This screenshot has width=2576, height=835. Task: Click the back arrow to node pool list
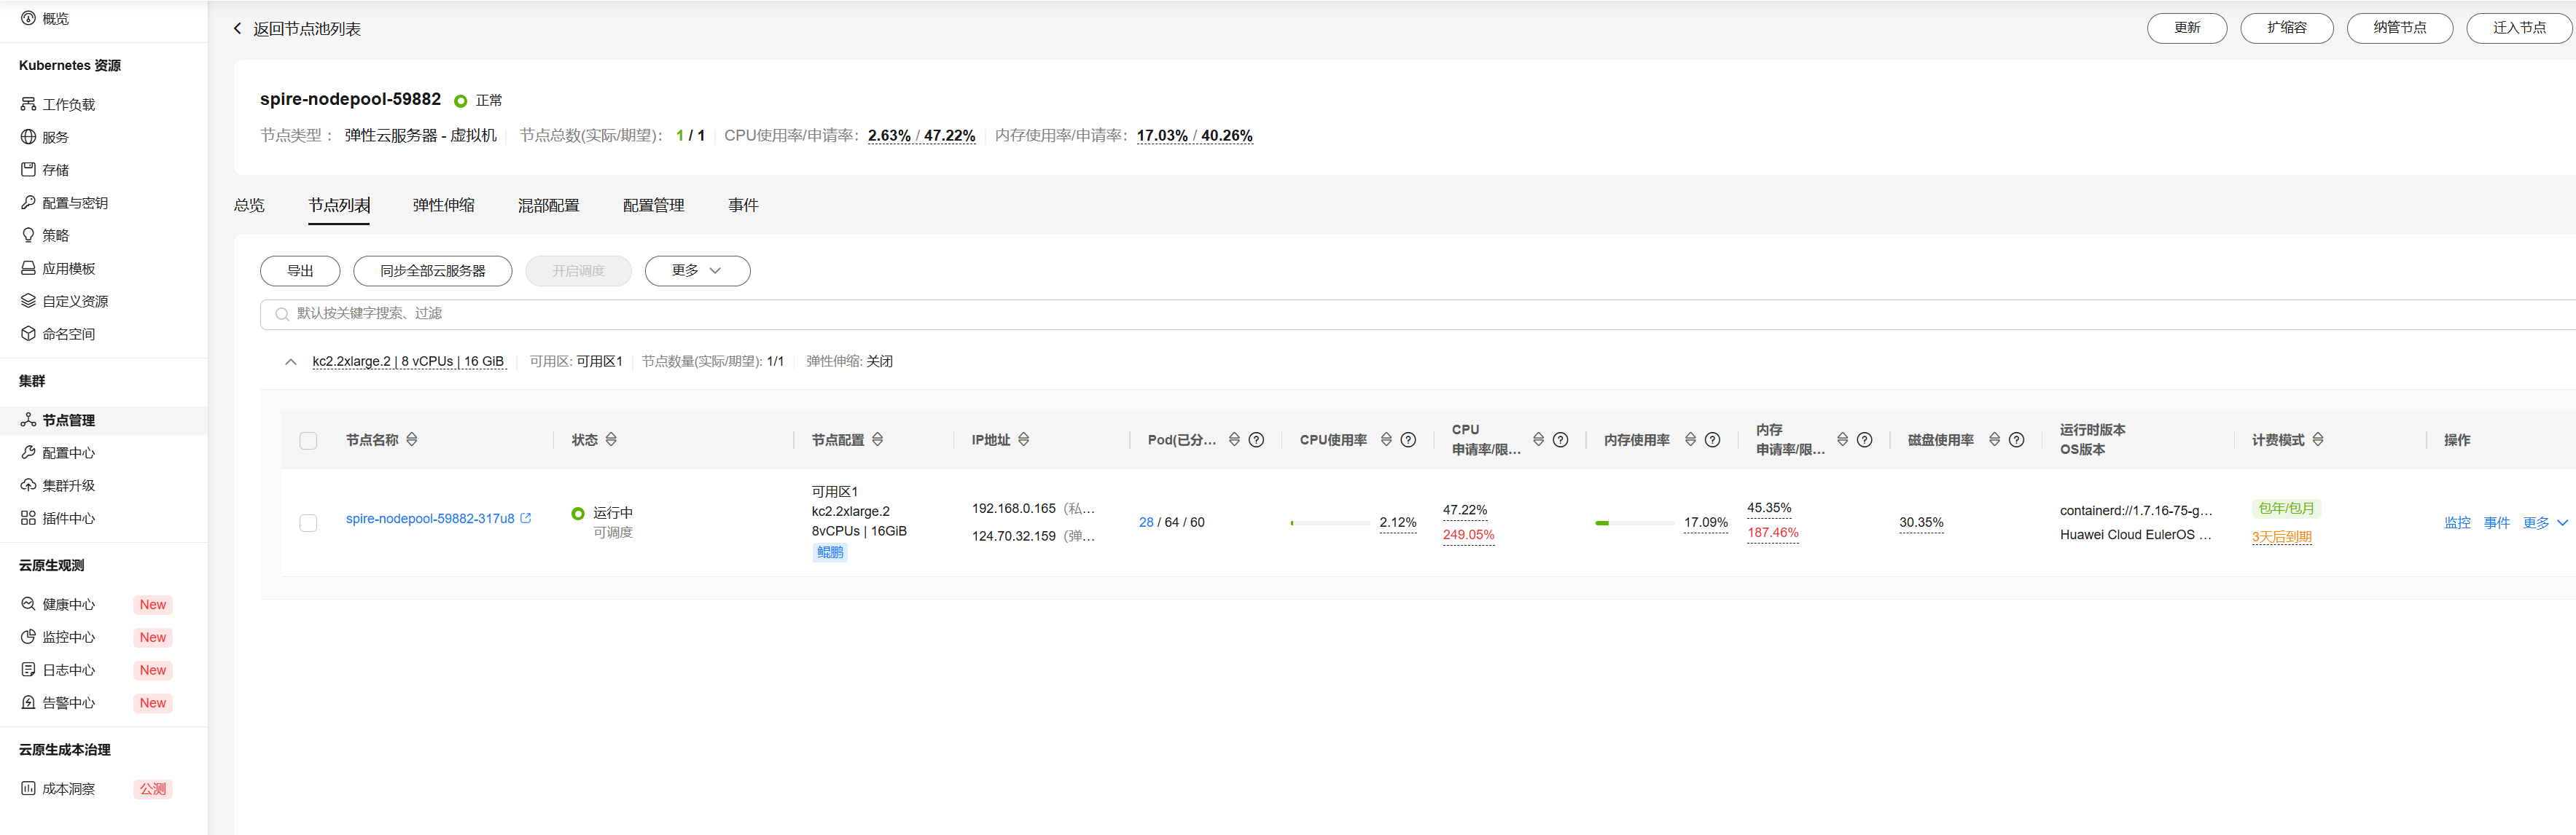238,29
